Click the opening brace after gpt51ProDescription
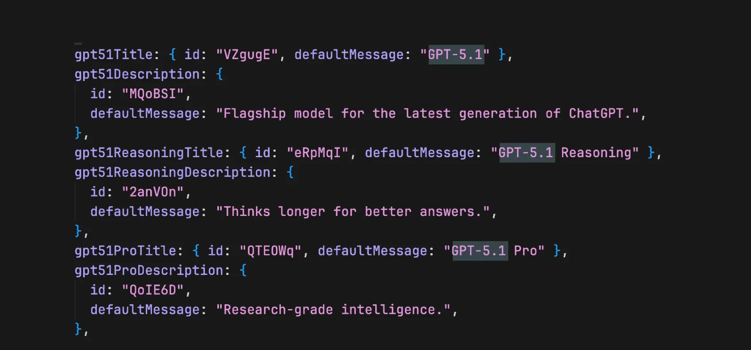The image size is (751, 350). click(x=243, y=270)
